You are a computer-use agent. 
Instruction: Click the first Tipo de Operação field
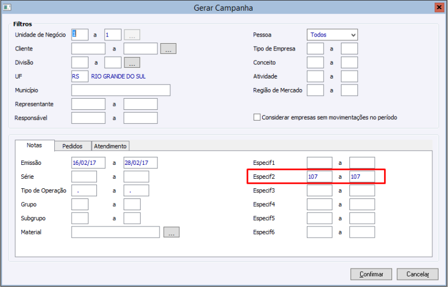click(84, 191)
